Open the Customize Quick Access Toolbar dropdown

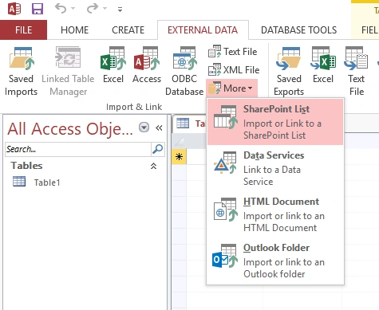tap(120, 10)
